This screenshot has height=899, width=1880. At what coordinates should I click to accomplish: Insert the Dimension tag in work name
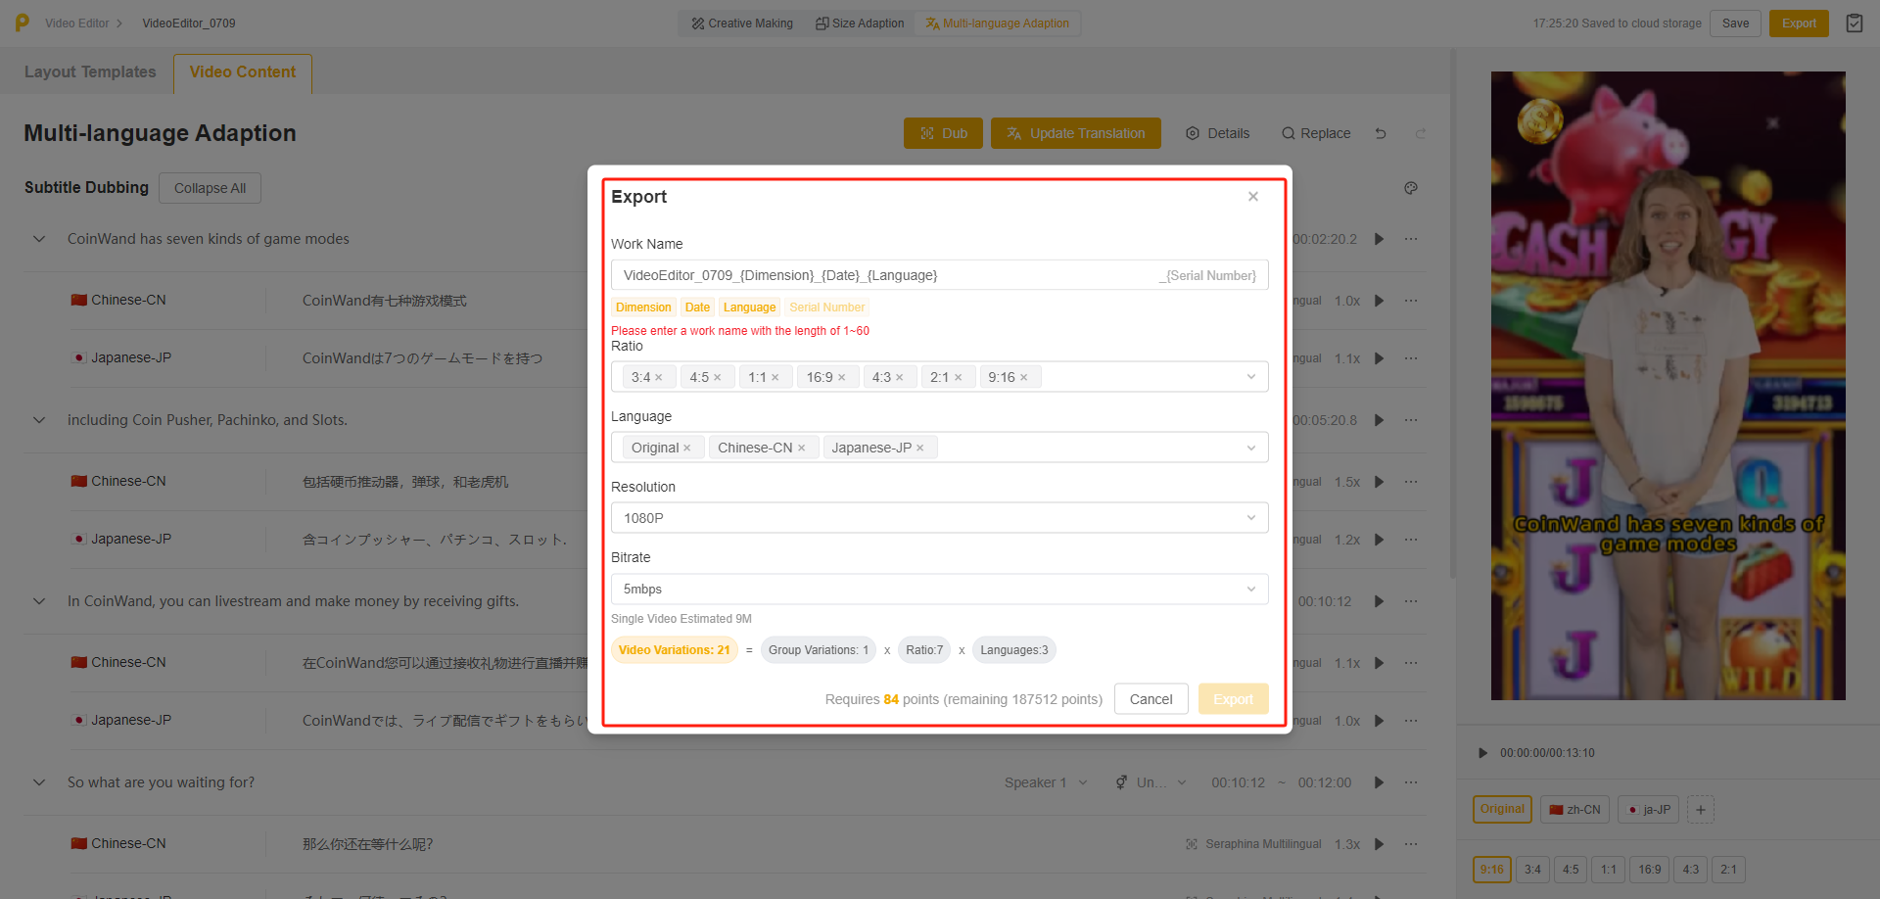pos(643,308)
